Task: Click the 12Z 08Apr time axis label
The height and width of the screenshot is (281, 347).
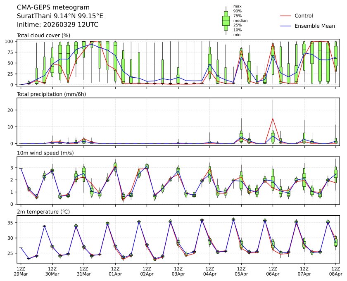Action: [335, 271]
